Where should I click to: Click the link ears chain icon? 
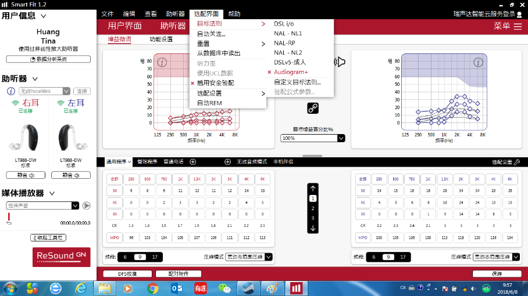coord(313,108)
